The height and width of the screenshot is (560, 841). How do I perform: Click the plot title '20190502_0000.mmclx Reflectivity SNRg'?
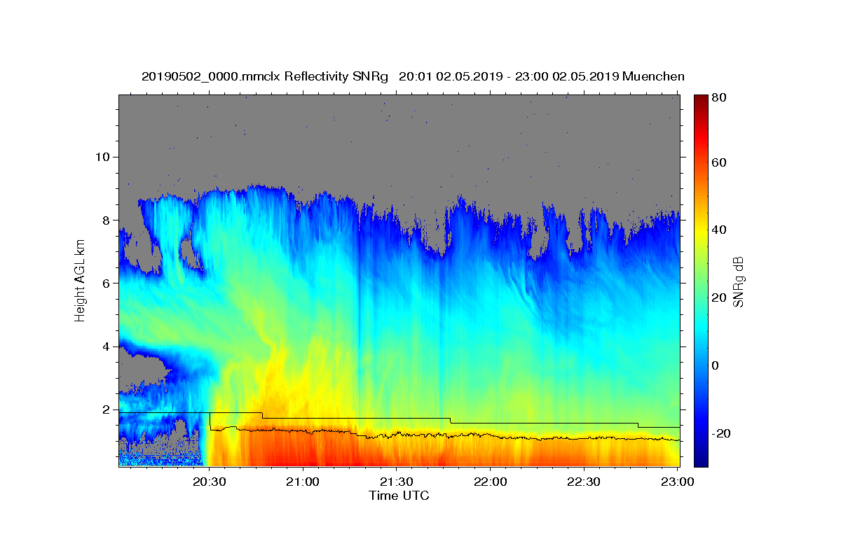click(265, 77)
